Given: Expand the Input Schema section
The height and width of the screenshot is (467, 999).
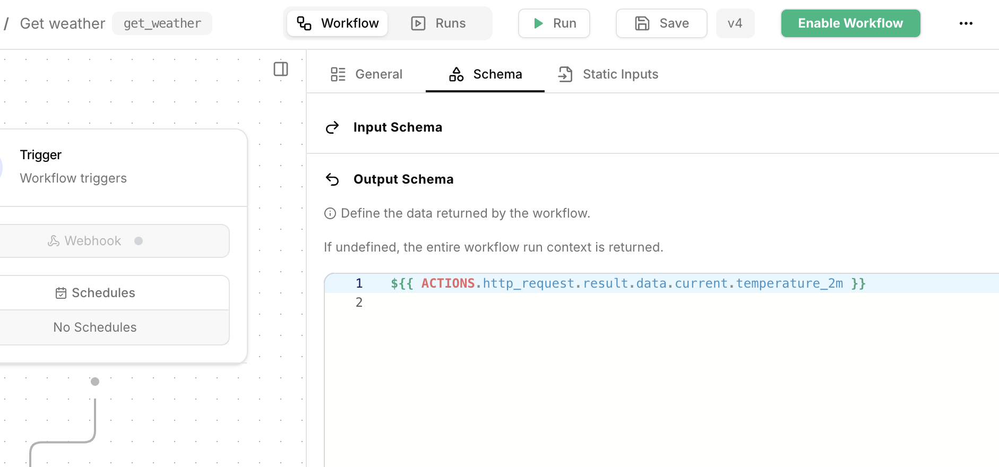Looking at the screenshot, I should 398,127.
